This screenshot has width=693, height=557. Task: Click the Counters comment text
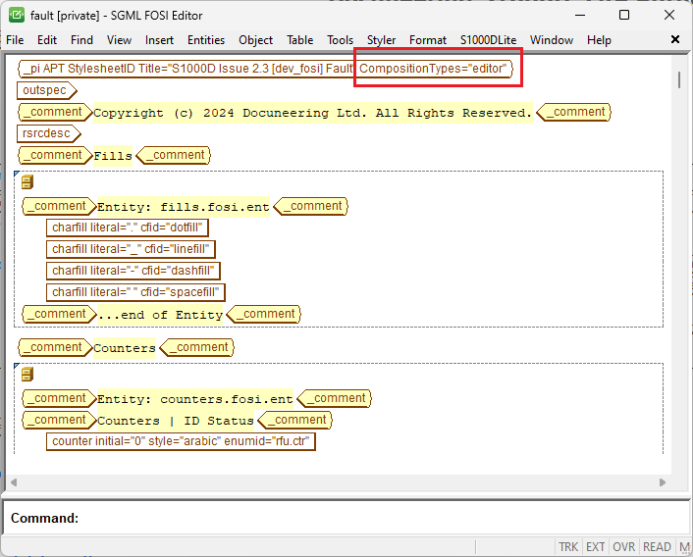(125, 348)
